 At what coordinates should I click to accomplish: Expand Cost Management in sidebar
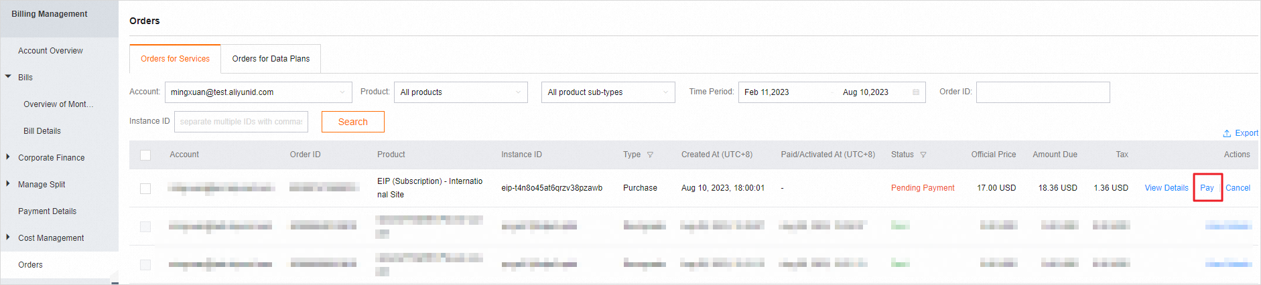[8, 237]
